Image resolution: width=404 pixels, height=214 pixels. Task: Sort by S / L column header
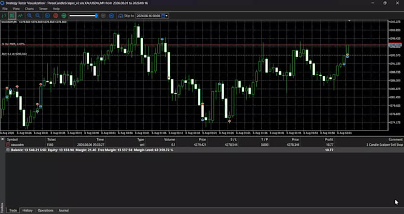pyautogui.click(x=233, y=139)
